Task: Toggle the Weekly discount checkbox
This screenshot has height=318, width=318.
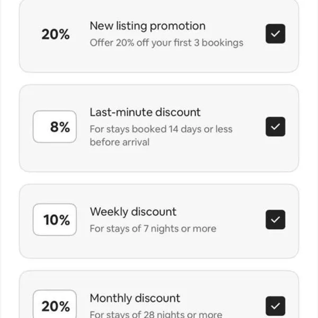Action: coord(275,219)
